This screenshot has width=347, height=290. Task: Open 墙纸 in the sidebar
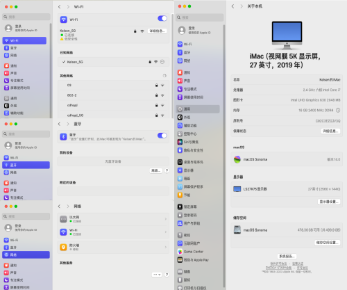pyautogui.click(x=184, y=179)
